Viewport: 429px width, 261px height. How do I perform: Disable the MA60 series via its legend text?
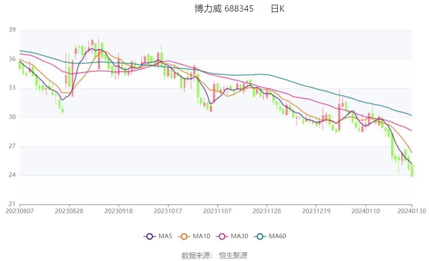coord(277,236)
